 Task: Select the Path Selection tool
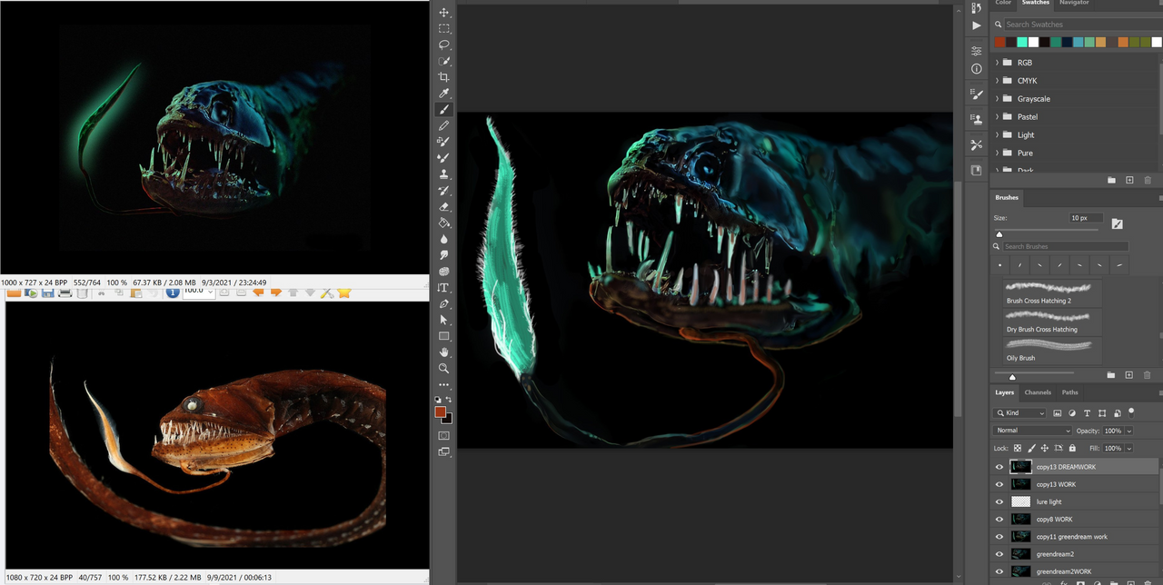click(x=444, y=320)
